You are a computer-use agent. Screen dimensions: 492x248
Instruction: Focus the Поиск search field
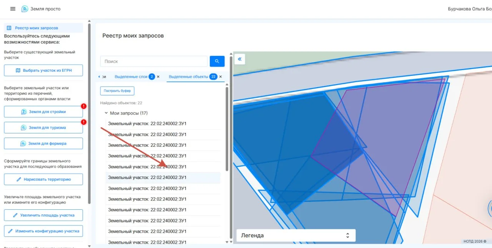click(x=154, y=61)
